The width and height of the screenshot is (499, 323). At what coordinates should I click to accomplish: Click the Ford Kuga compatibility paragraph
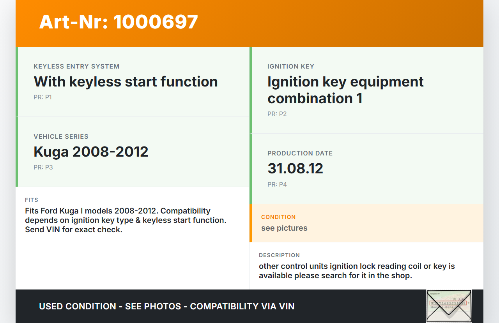click(126, 221)
